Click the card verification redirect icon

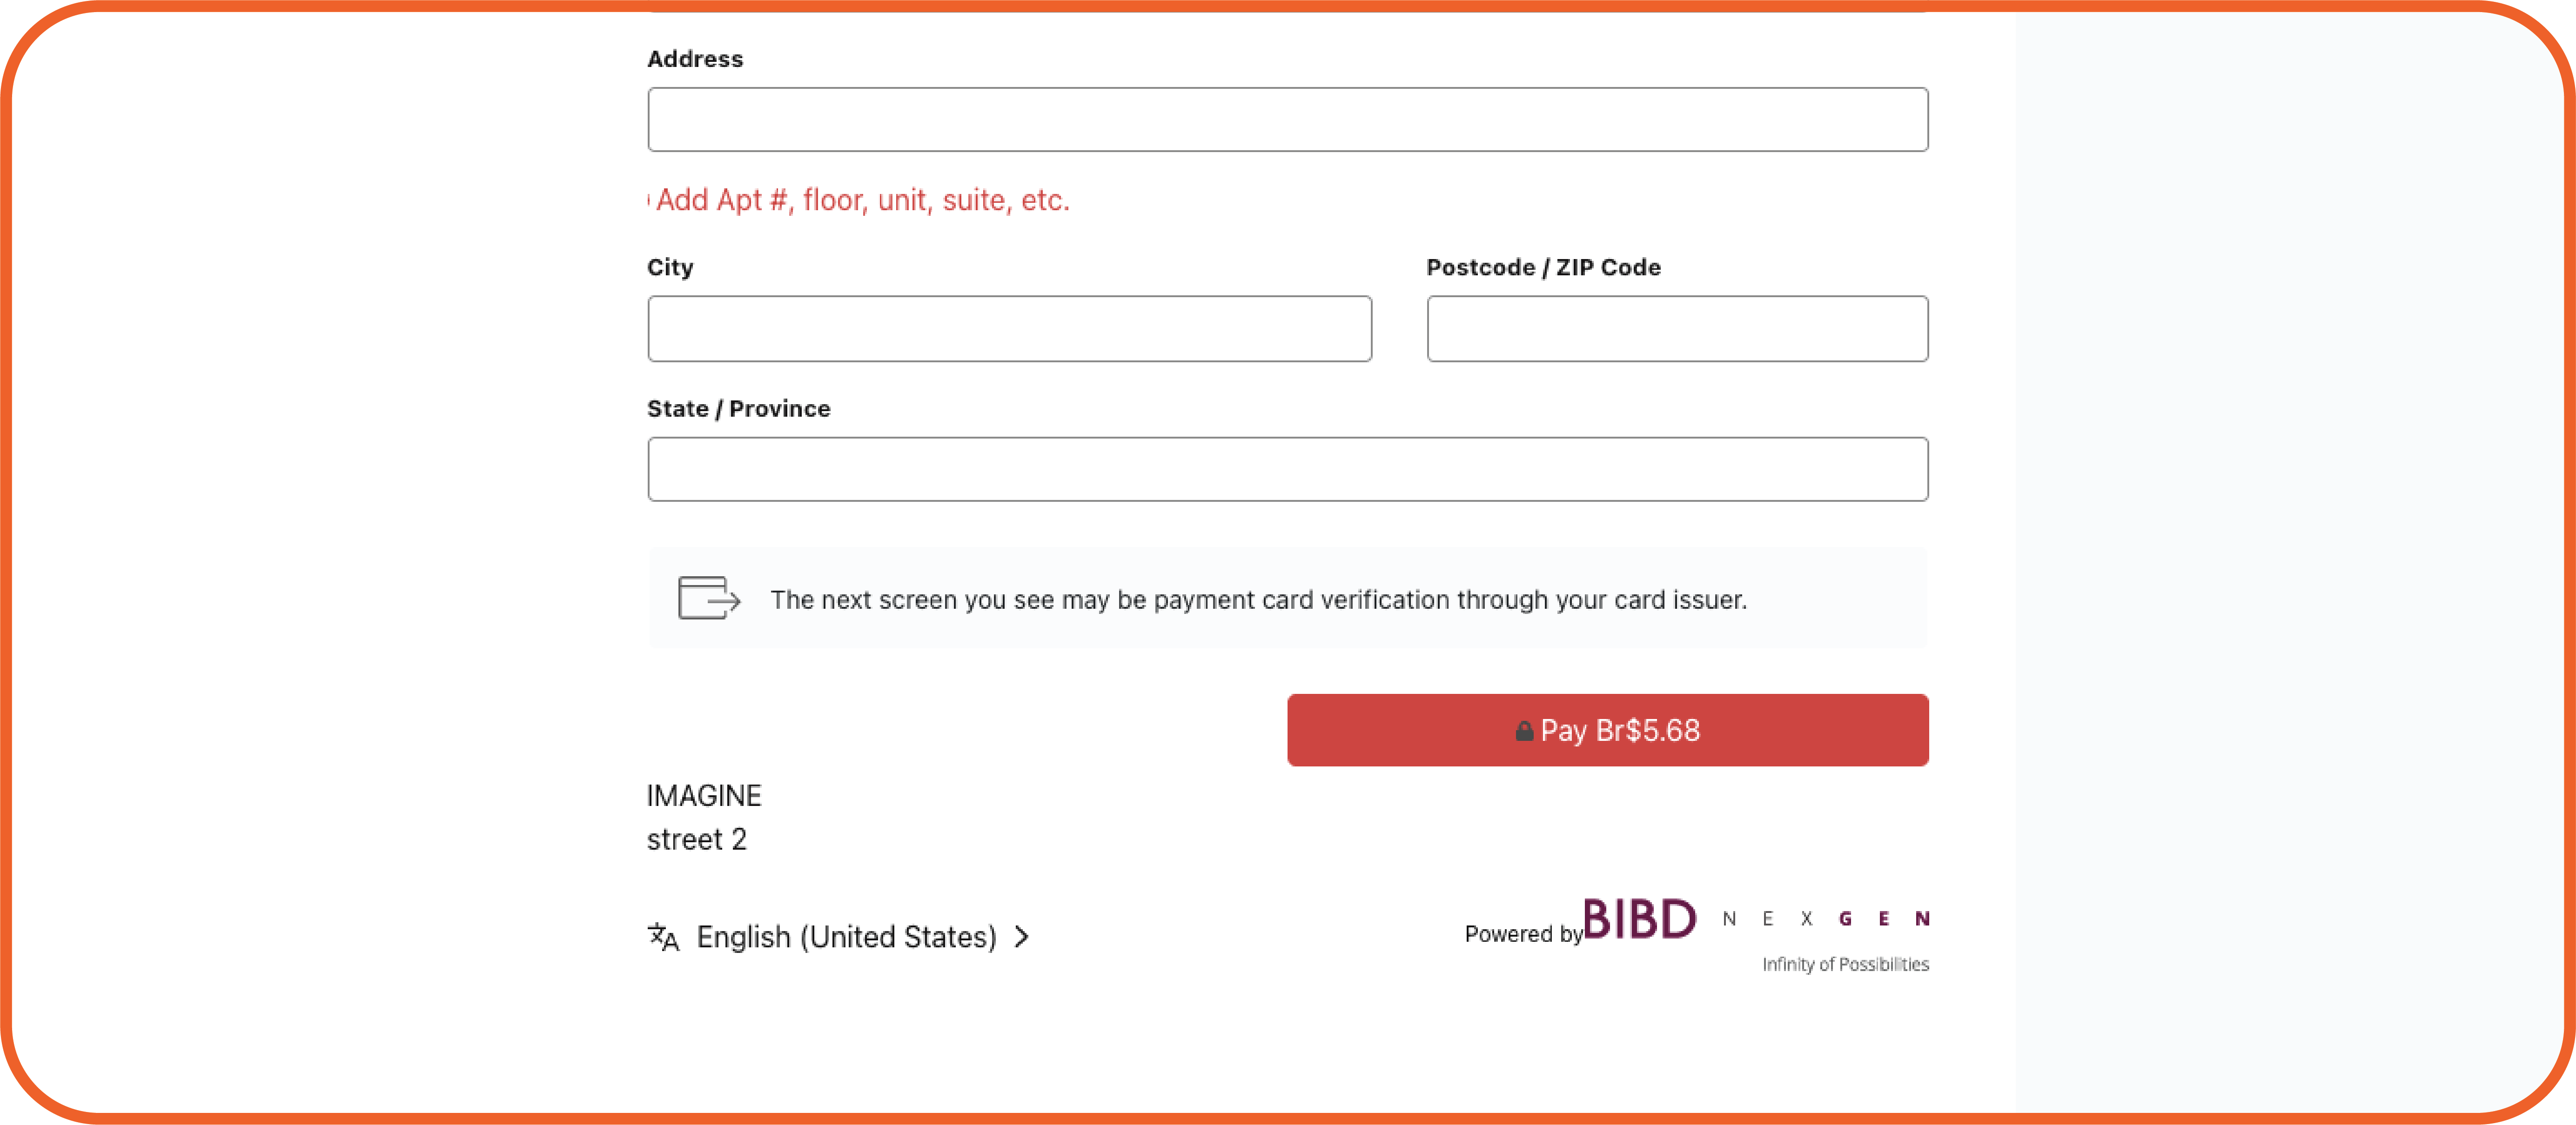[708, 599]
